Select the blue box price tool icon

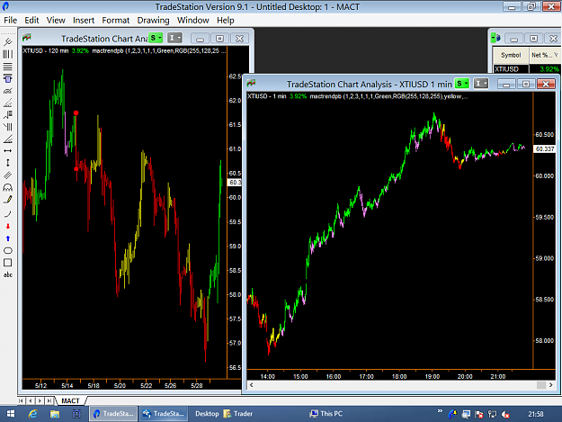(7, 78)
